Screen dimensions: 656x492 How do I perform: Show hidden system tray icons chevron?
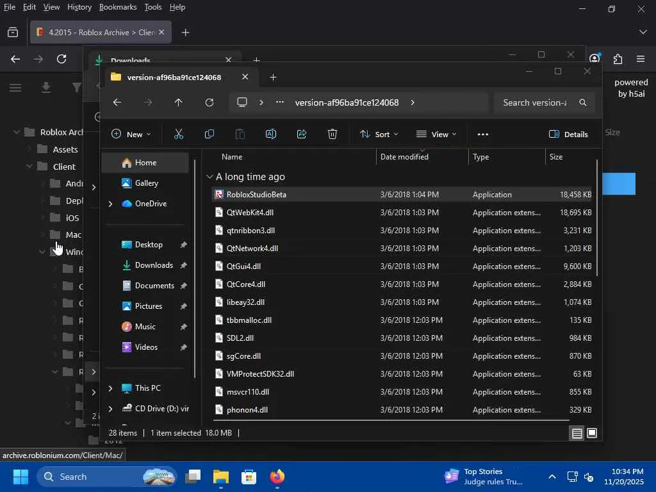pos(552,477)
